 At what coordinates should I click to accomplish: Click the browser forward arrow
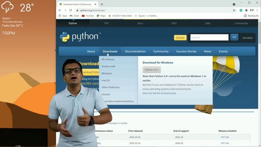click(65, 10)
